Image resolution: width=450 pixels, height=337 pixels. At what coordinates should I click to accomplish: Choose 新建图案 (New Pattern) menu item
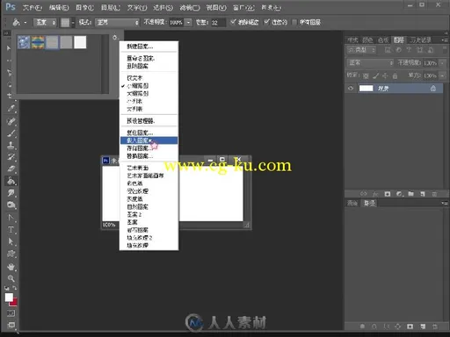(149, 47)
